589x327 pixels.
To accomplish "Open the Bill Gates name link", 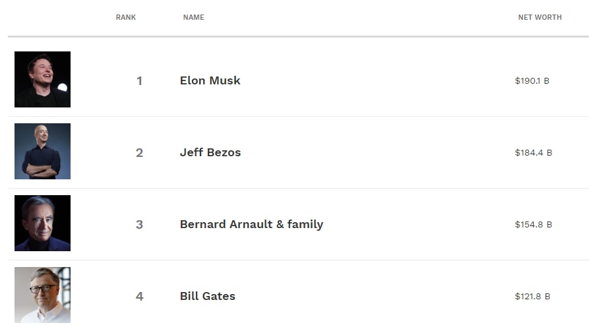I will coord(207,296).
